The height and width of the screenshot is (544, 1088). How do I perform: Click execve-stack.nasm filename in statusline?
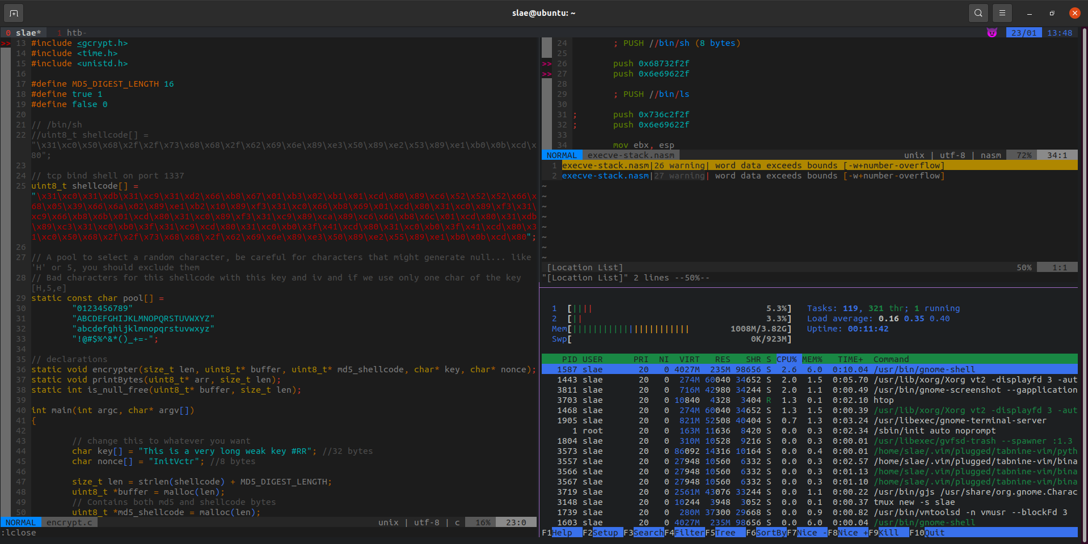(x=631, y=155)
